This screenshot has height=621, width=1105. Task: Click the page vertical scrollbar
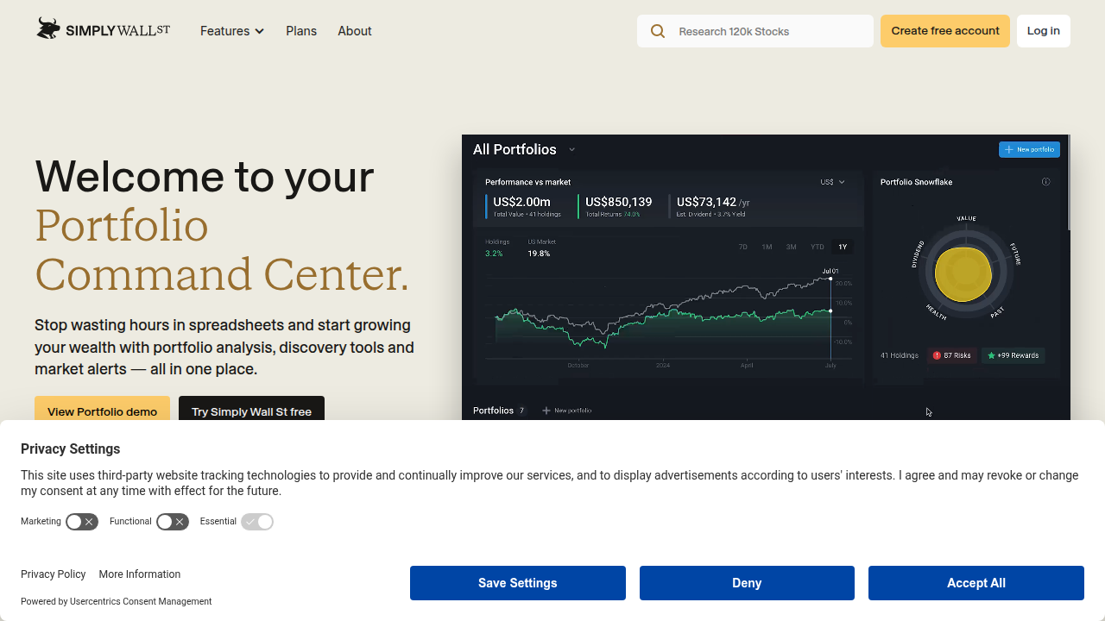tap(1070, 183)
